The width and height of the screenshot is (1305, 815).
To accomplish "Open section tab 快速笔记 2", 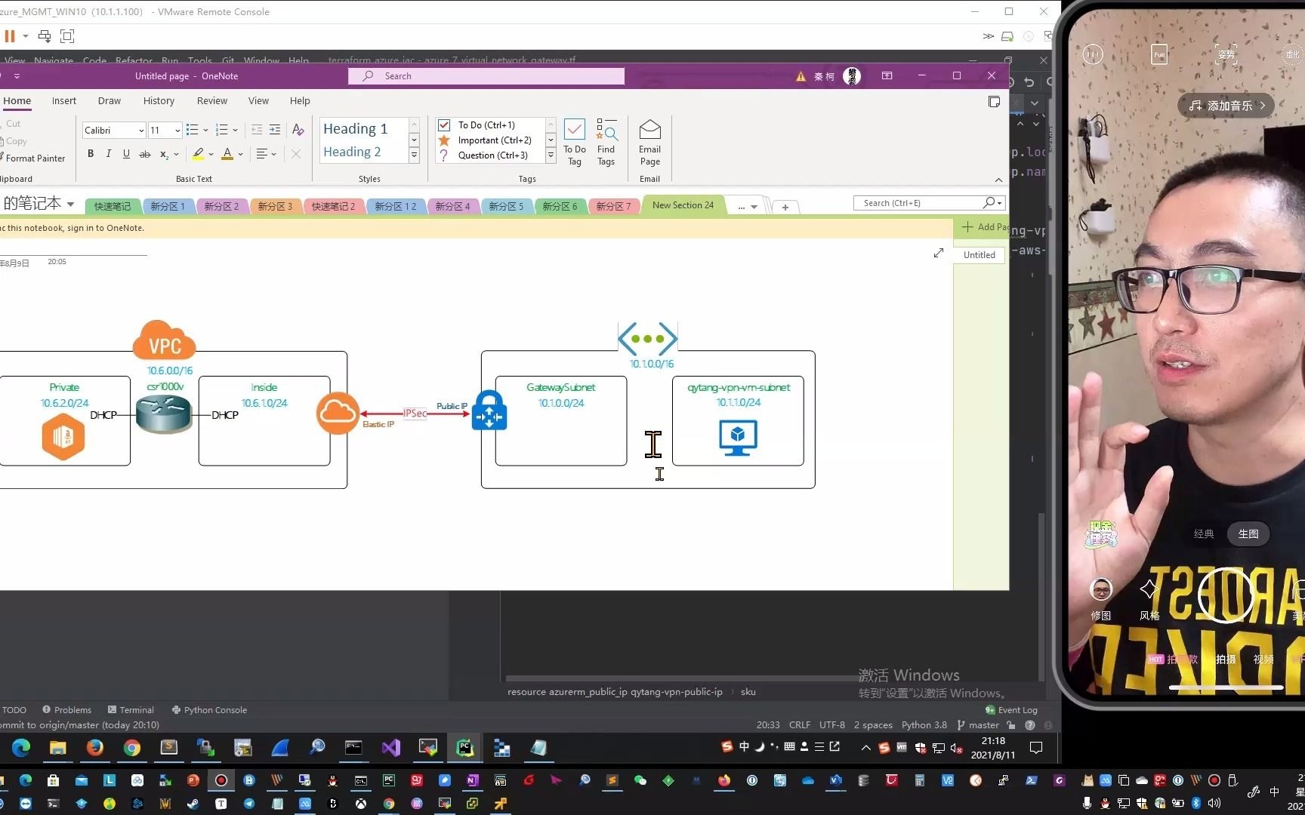I will coord(333,206).
